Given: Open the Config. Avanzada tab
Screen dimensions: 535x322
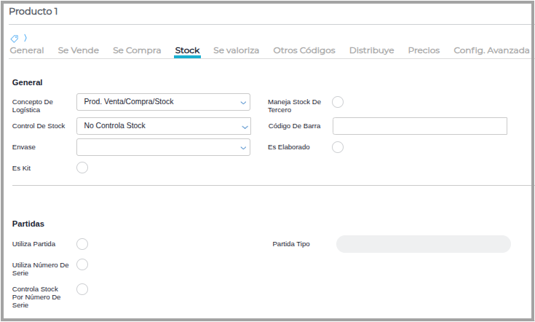Looking at the screenshot, I should click(491, 50).
